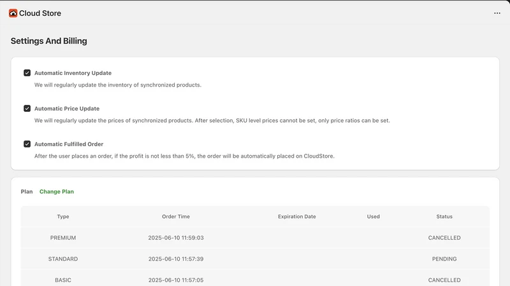This screenshot has width=510, height=286.
Task: Disable Automatic Fulfilled Order checkbox
Action: click(x=27, y=144)
